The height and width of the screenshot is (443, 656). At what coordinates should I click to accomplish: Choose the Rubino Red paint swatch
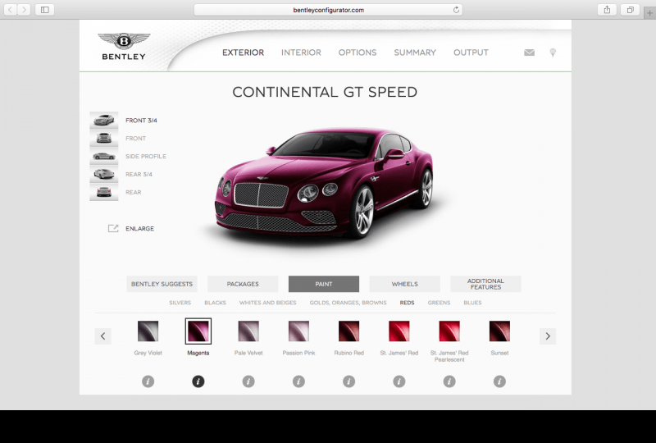pyautogui.click(x=349, y=331)
